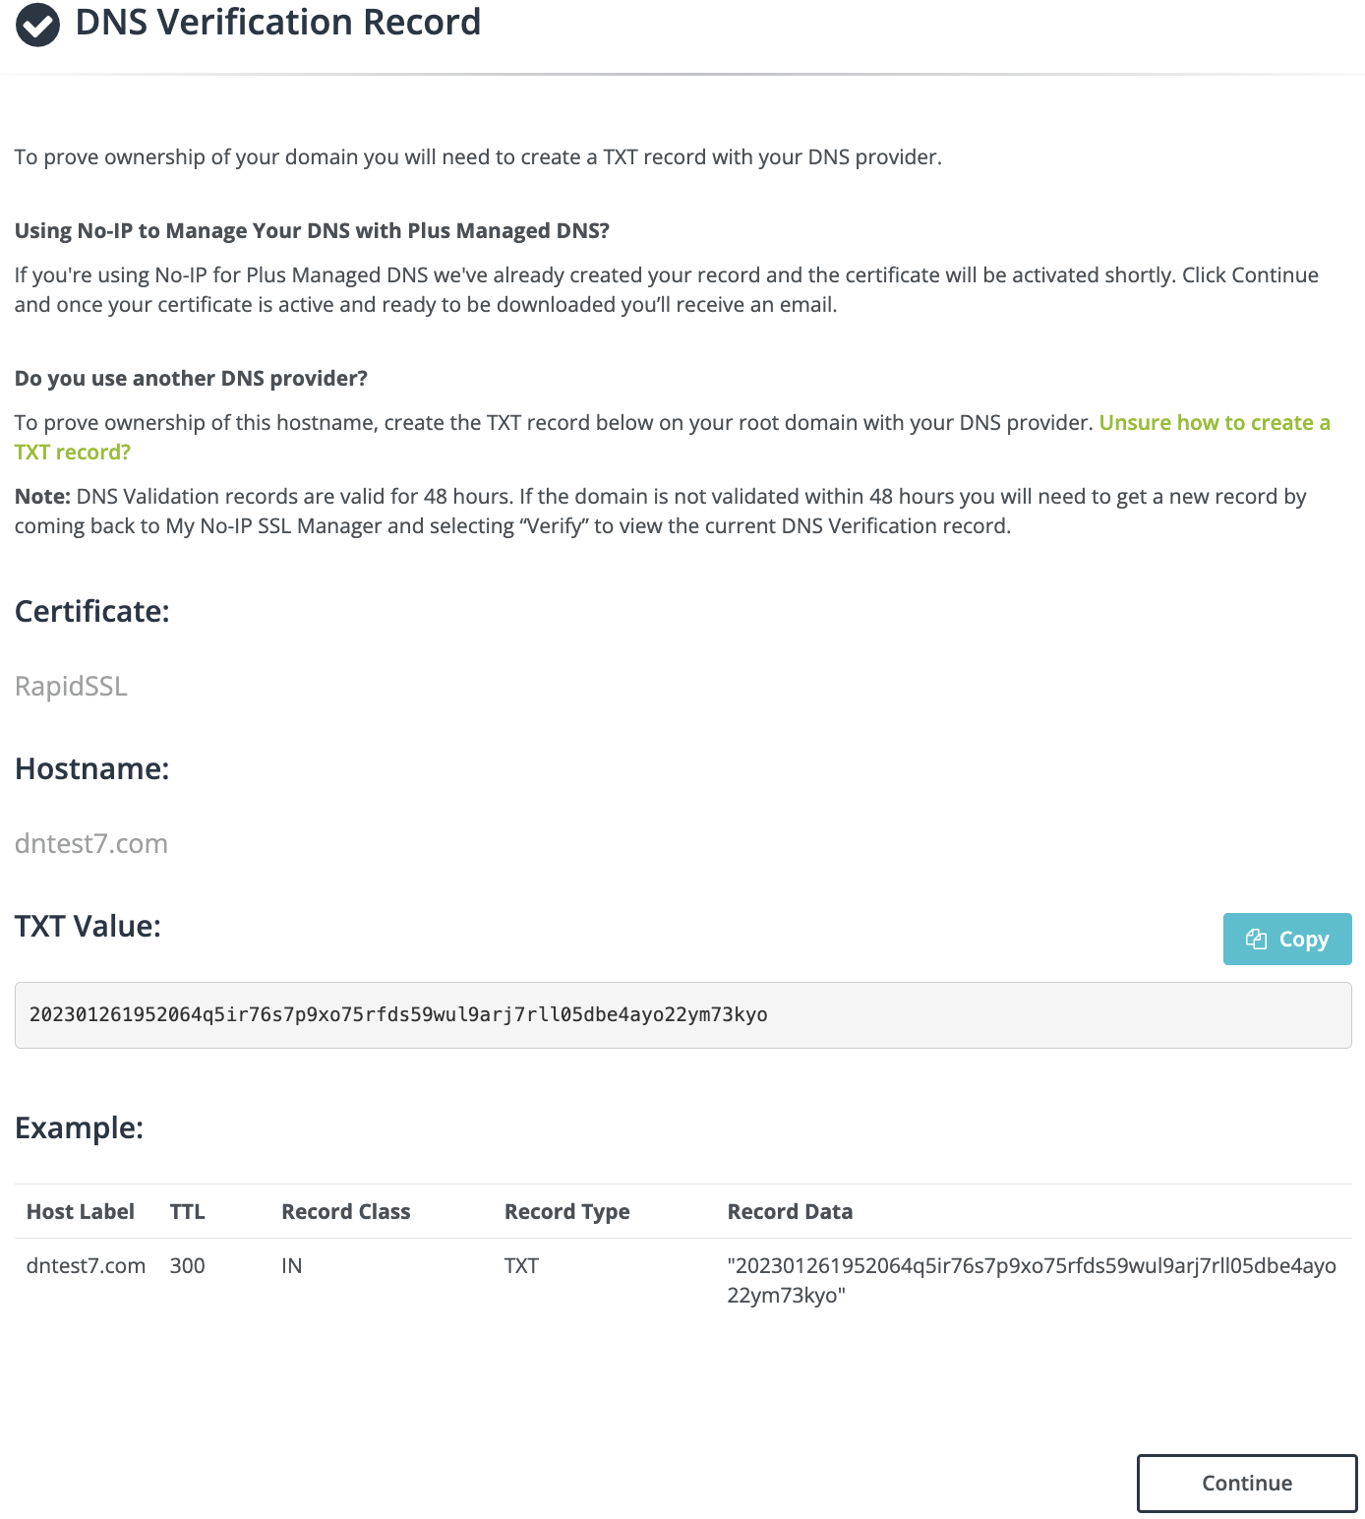Click the Record Class column header
This screenshot has height=1519, width=1365.
346,1211
